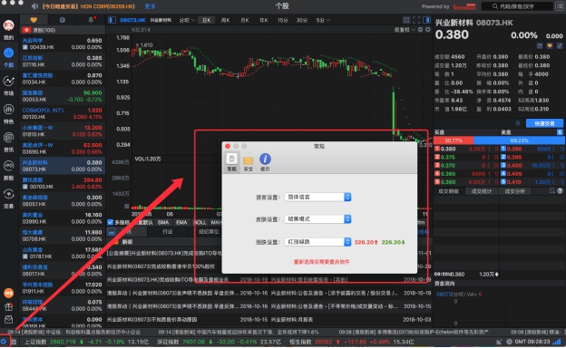Open the 资讯 news icon in the sidebar
The height and width of the screenshot is (348, 566).
pos(9,137)
